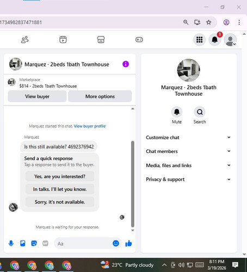This screenshot has width=247, height=272.
Task: Click chat scroll up arrow
Action: [x=133, y=109]
